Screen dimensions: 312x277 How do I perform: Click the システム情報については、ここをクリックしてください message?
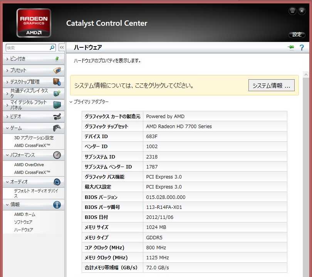pos(134,86)
